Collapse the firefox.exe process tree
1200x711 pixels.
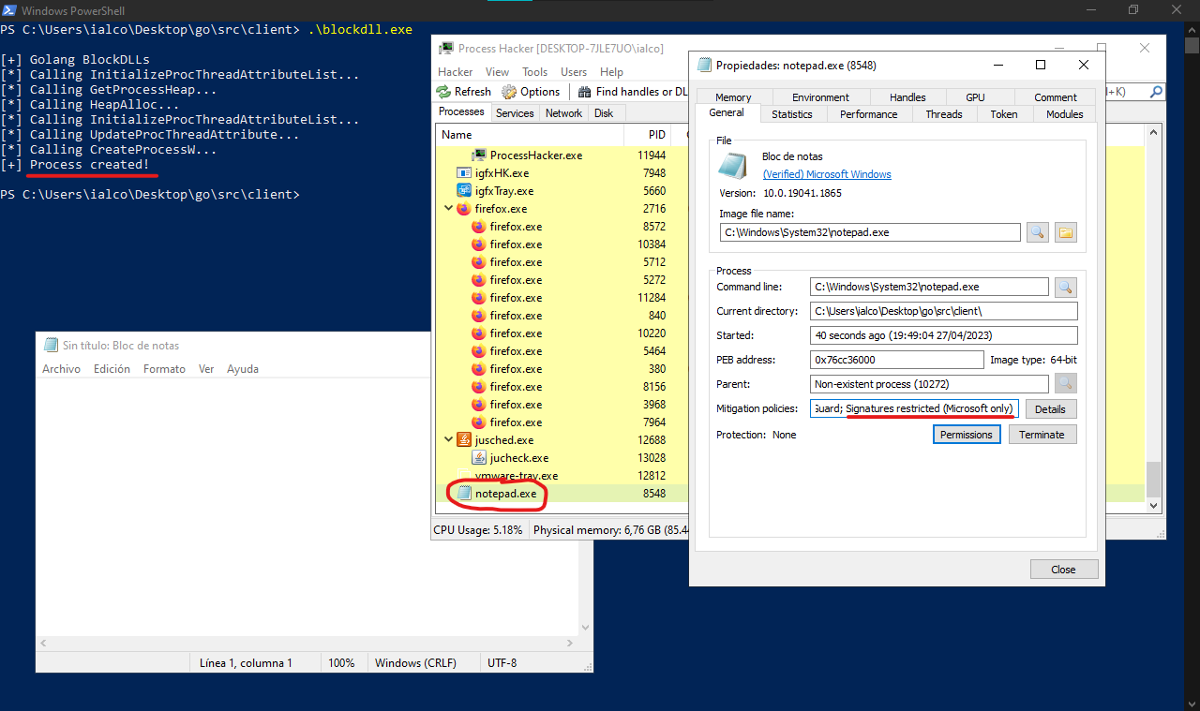pos(448,209)
